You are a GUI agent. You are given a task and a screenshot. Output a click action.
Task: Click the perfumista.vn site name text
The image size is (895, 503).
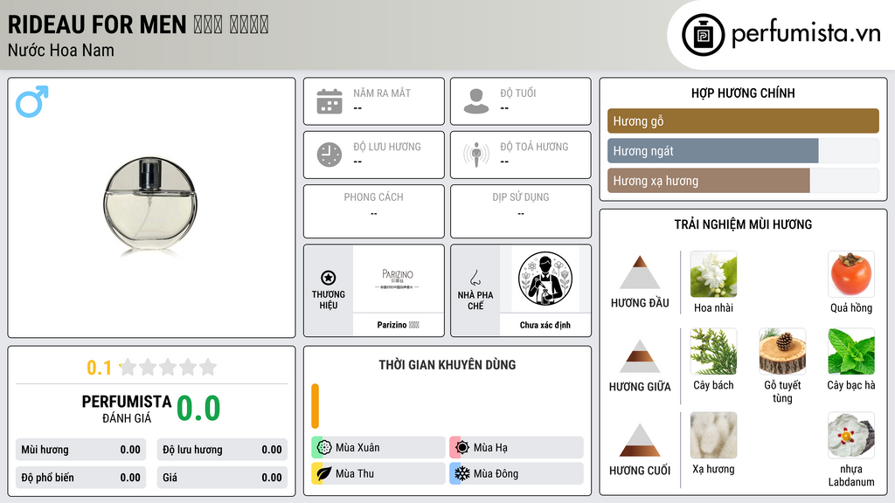pyautogui.click(x=806, y=34)
